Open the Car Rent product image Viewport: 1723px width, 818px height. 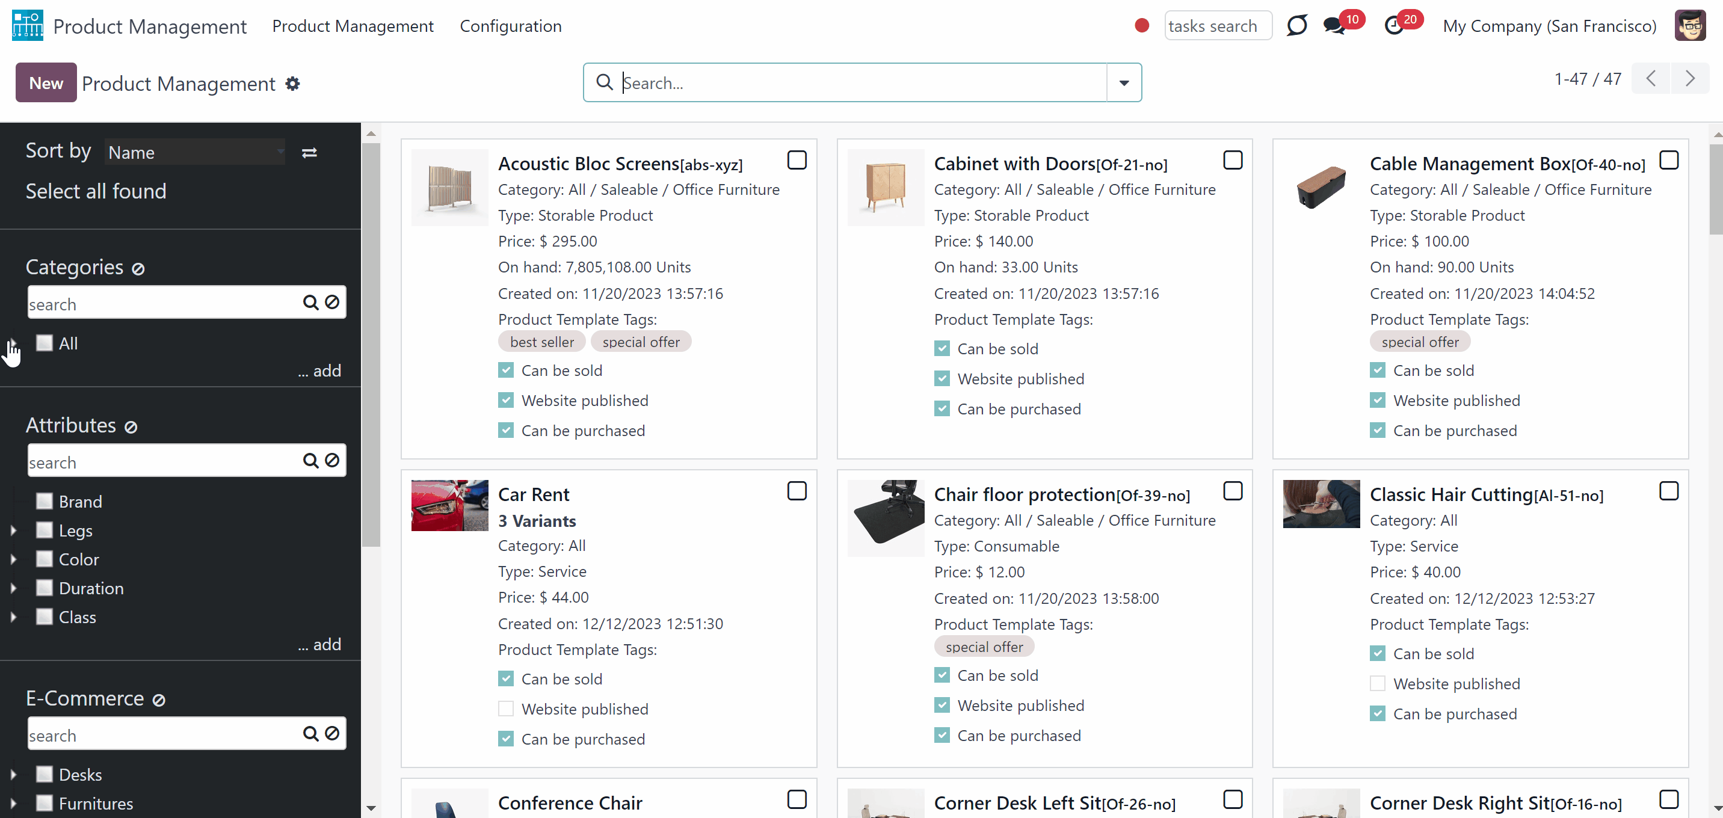[449, 506]
